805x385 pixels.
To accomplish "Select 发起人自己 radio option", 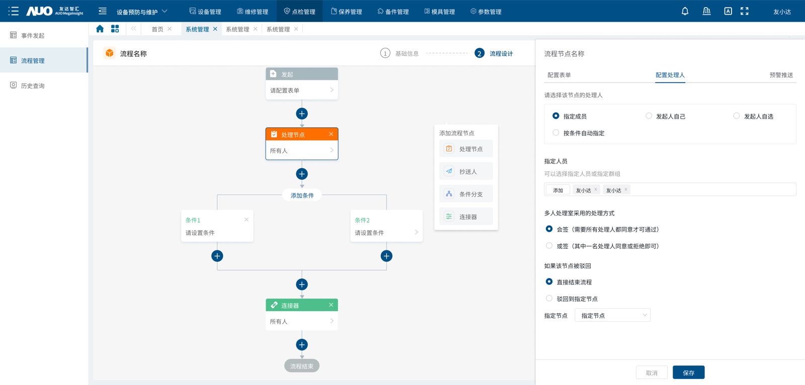I will 665,116.
